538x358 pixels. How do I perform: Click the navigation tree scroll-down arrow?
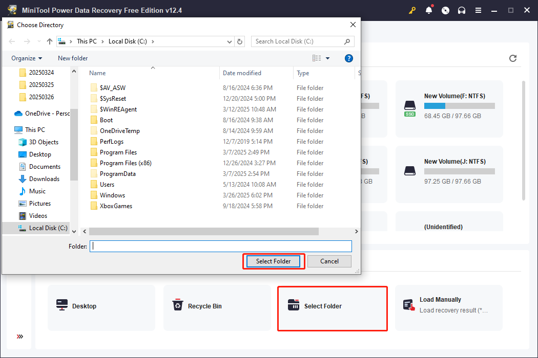coord(74,232)
